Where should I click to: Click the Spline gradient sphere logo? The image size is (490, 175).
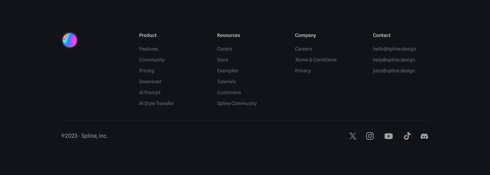click(x=70, y=40)
